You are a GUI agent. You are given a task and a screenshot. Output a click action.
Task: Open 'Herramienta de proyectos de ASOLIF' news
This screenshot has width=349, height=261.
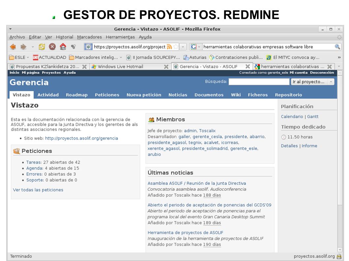pos(185,233)
